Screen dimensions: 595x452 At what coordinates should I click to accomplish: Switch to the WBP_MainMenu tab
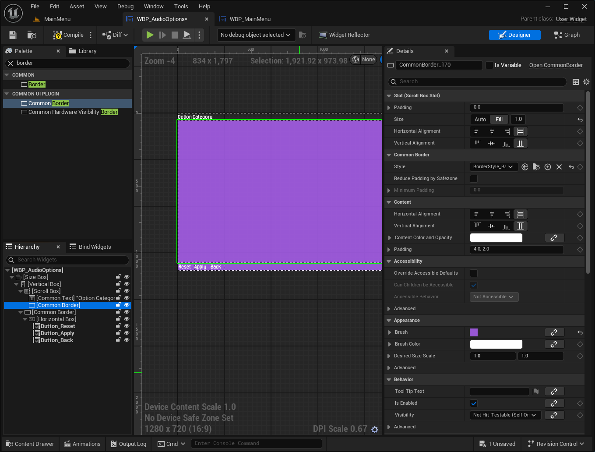(250, 19)
